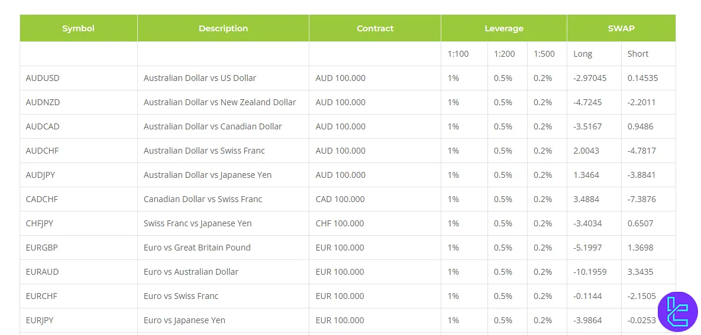
Task: Click the -10.1959 long swap value
Action: pyautogui.click(x=590, y=272)
